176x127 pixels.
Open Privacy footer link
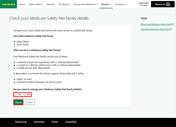[55, 122]
